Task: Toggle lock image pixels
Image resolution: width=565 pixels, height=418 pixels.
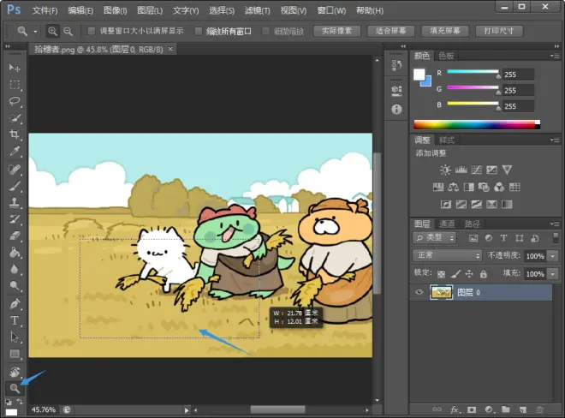Action: [x=455, y=274]
